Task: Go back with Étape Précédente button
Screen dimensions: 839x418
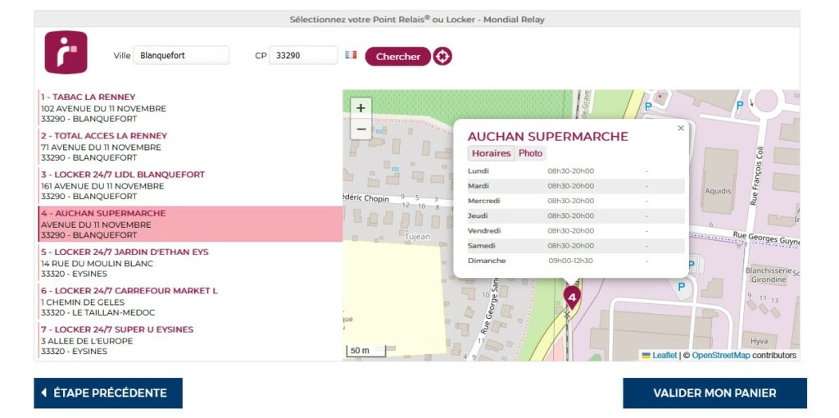Action: (108, 393)
